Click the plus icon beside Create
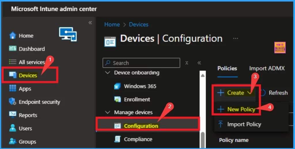 click(220, 93)
